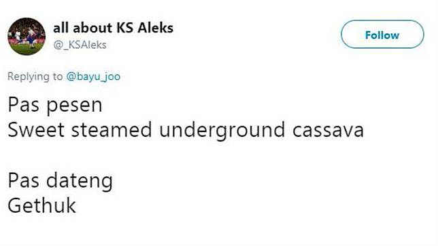Click the word "cassava" in the tweet
The image size is (438, 246).
[x=328, y=130]
